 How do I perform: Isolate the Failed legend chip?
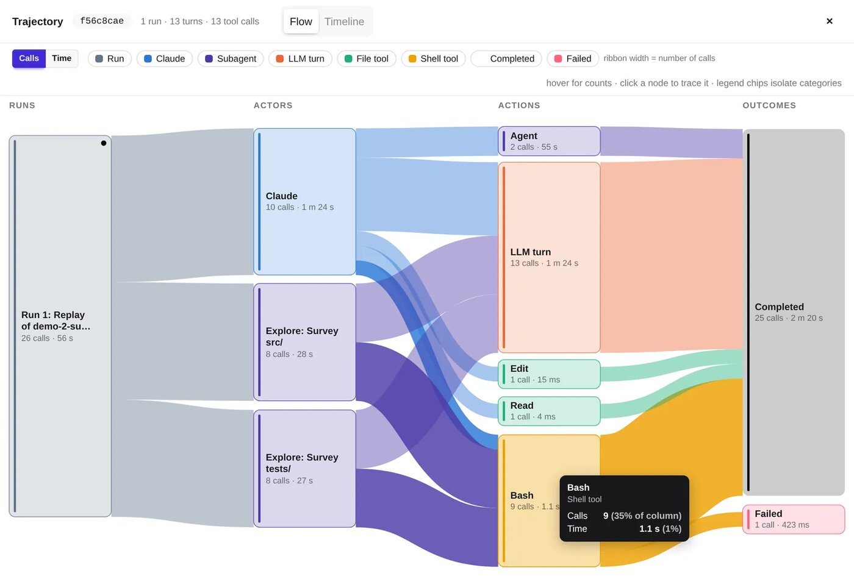tap(573, 59)
